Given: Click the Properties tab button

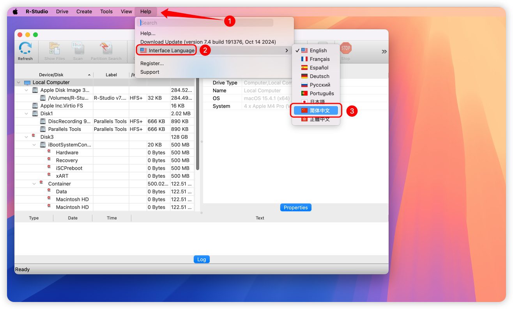Looking at the screenshot, I should point(295,208).
